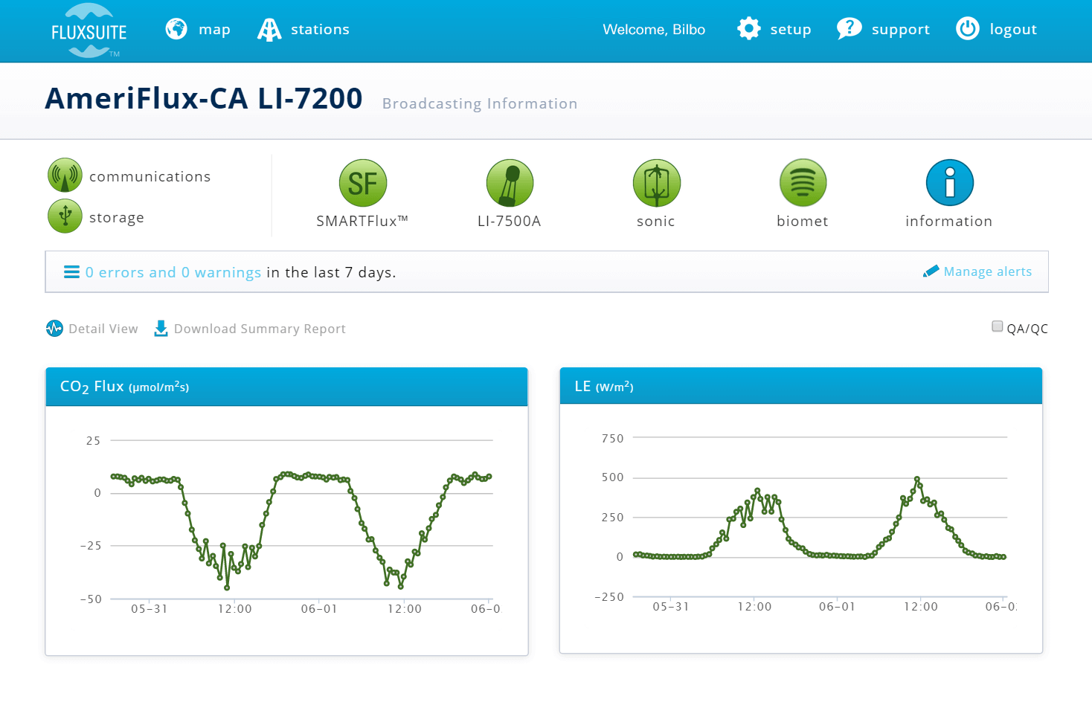Download Summary Report link
Viewport: 1092px width, 702px height.
[x=260, y=329]
